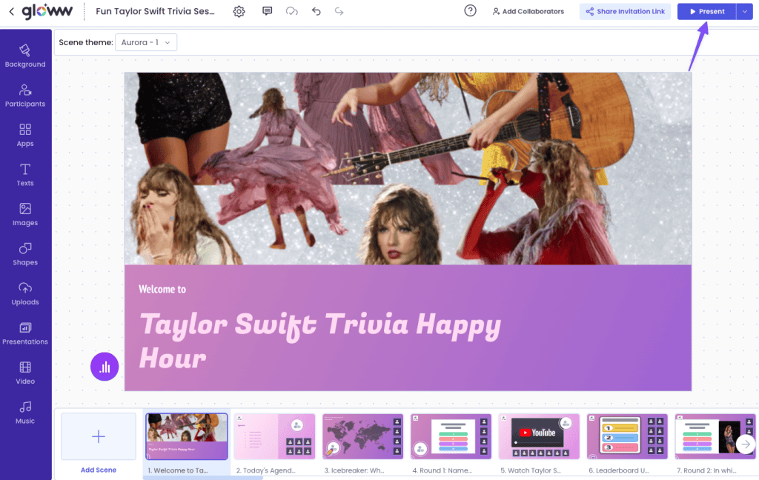Select scene 5 Watch Taylor thumbnail
This screenshot has height=480, width=759.
[x=539, y=436]
